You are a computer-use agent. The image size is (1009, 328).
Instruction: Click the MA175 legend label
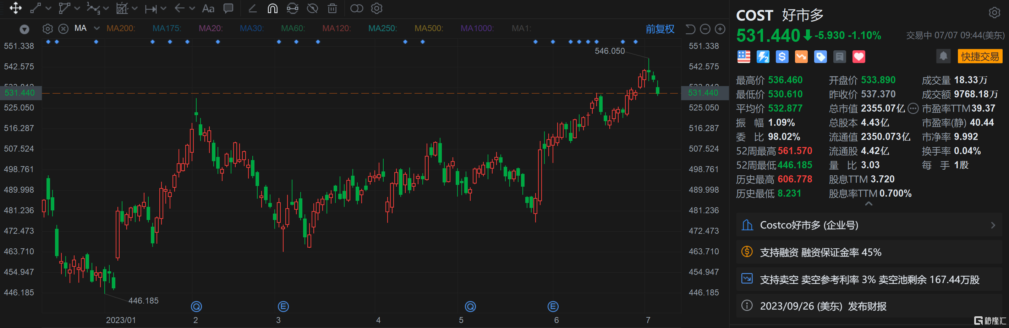click(x=167, y=28)
